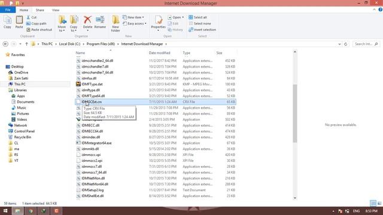Viewport: 383px width, 215px height.
Task: Open the Copy to folder menu
Action: point(74,24)
